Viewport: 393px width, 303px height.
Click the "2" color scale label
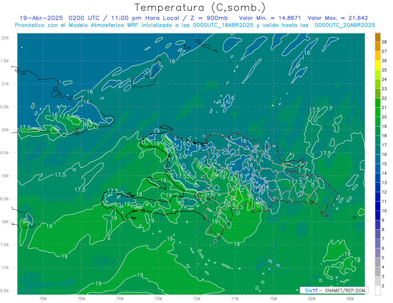(383, 286)
